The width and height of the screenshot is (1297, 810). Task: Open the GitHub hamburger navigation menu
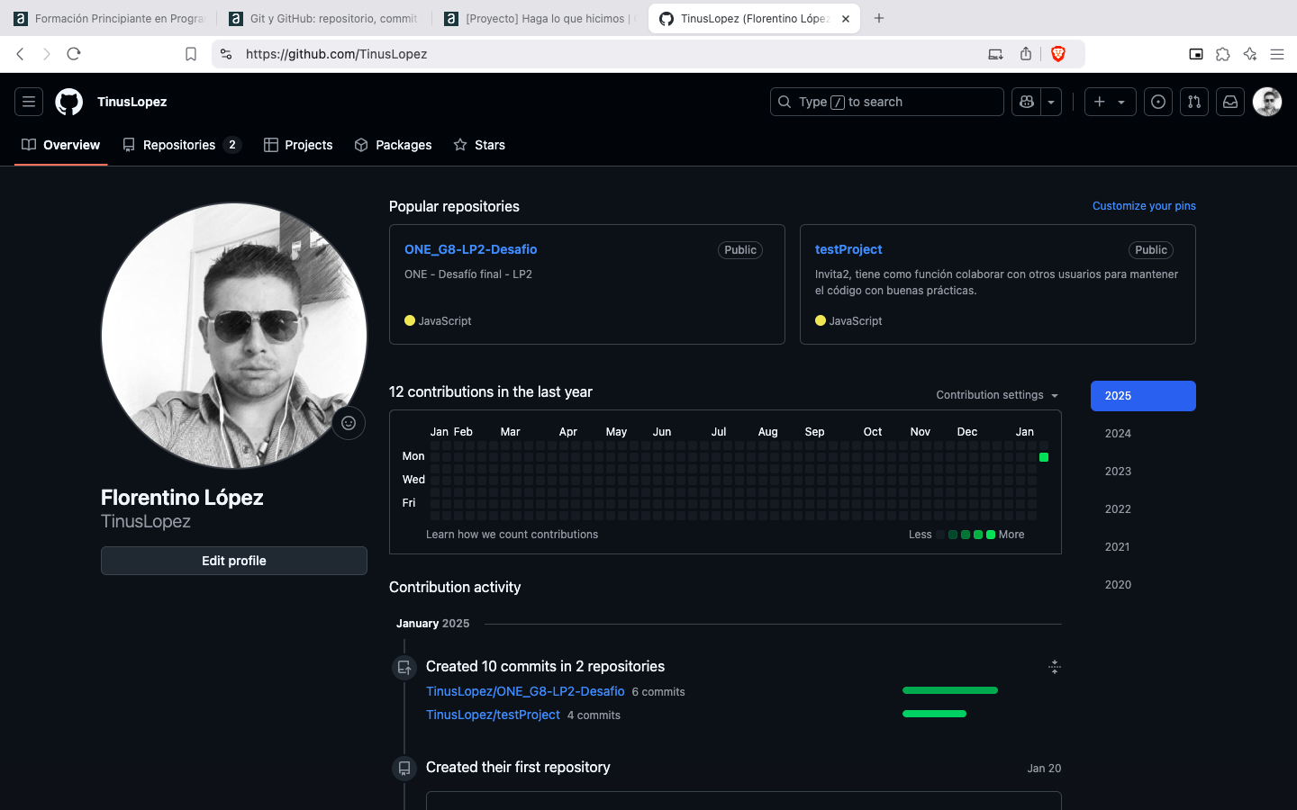pos(29,102)
